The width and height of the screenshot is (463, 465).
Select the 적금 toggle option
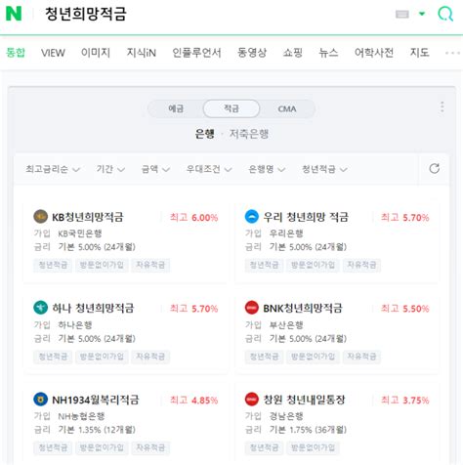pos(231,108)
